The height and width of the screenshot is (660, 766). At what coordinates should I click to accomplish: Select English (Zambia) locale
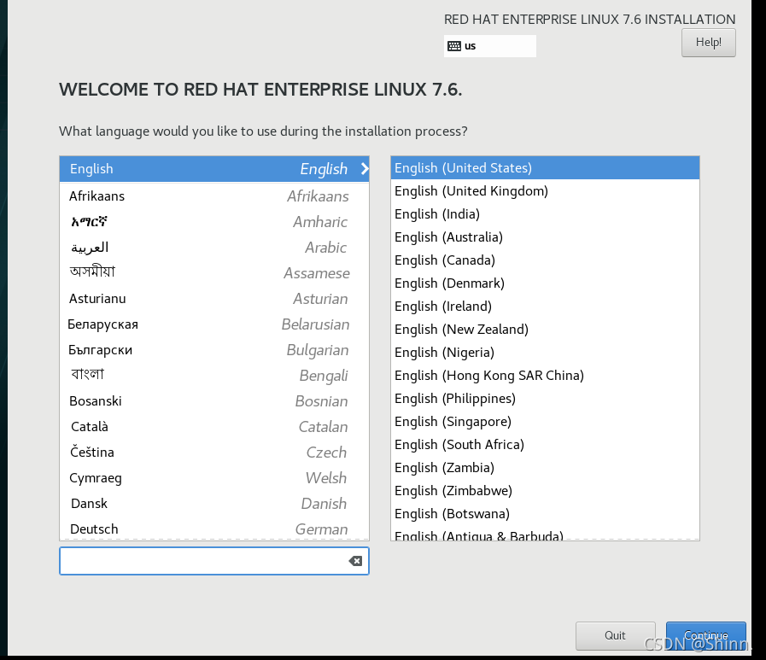(545, 468)
